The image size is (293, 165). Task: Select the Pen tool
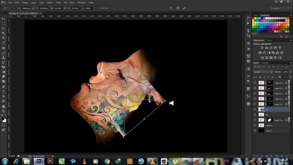pyautogui.click(x=3, y=87)
